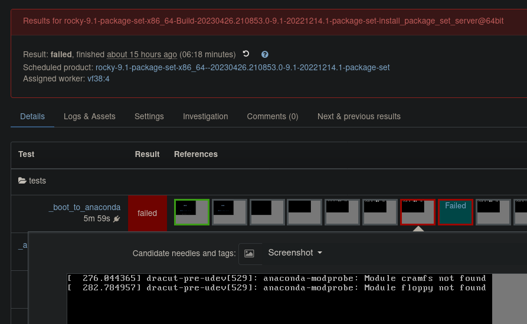Open the Screenshot needle dropdown
This screenshot has height=324, width=527.
[295, 253]
